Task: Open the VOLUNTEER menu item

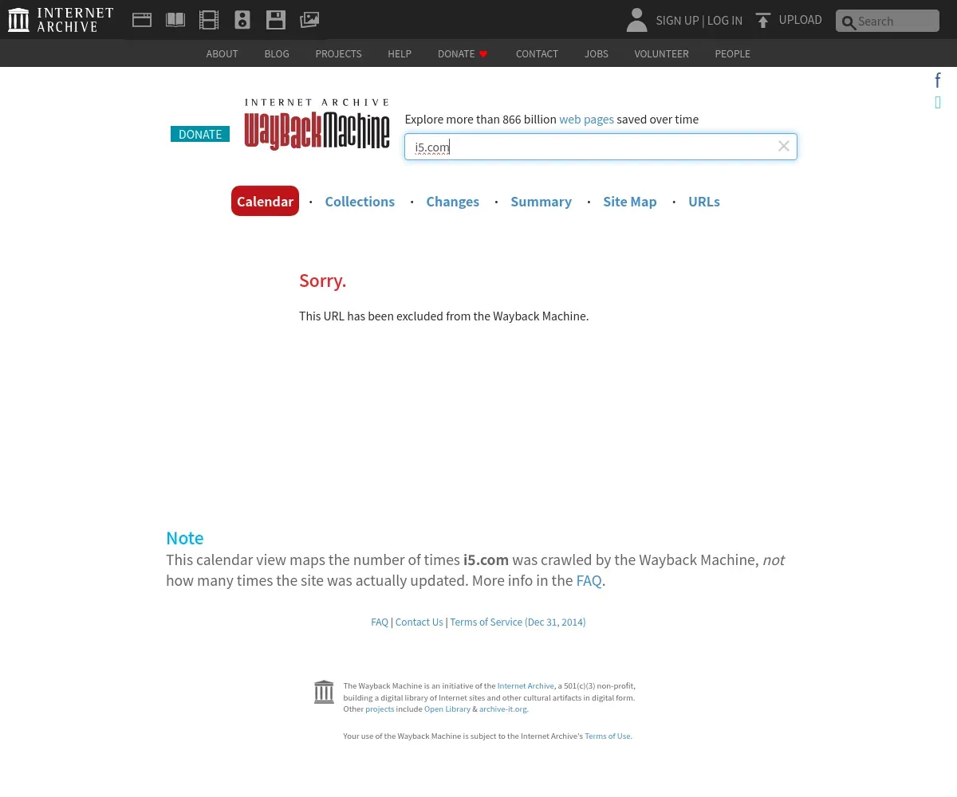Action: coord(661,53)
